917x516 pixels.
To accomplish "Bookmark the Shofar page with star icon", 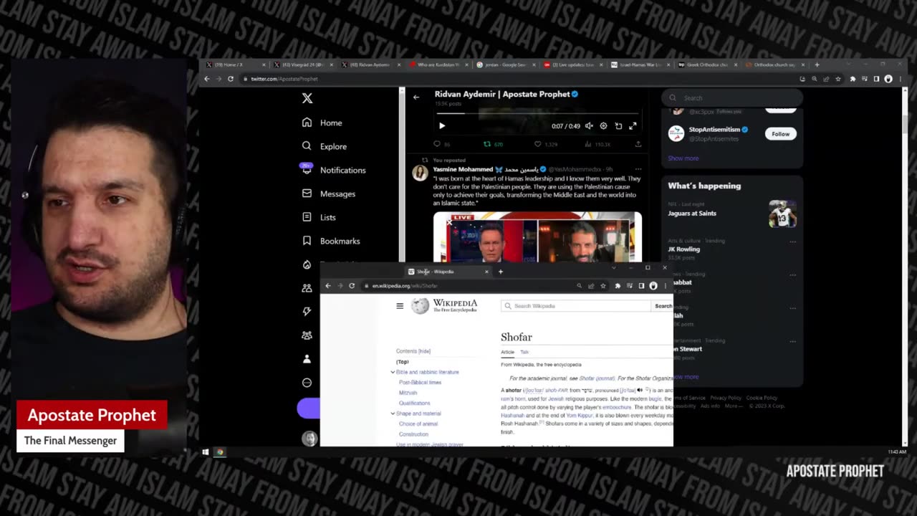I will (603, 286).
